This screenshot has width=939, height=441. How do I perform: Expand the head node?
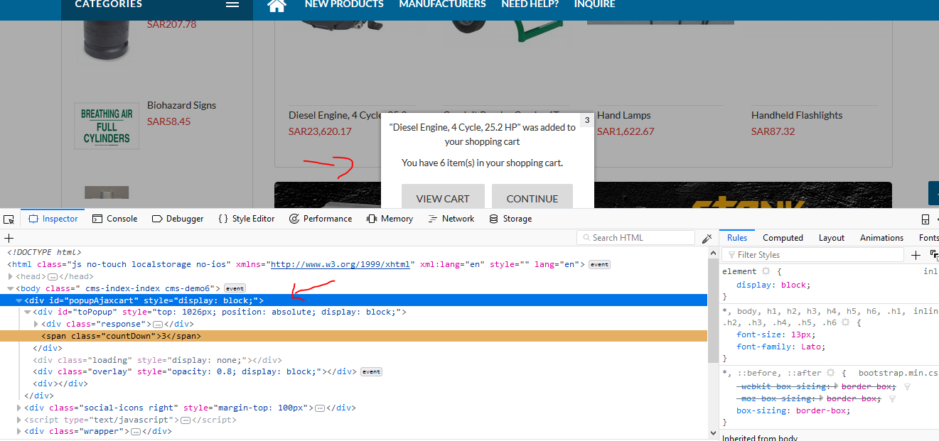point(11,276)
